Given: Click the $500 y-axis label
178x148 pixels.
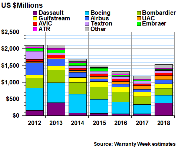Looking at the screenshot, I should pyautogui.click(x=13, y=99).
